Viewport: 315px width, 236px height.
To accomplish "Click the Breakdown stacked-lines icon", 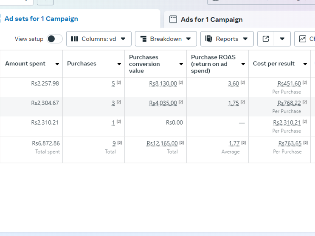I will click(143, 39).
